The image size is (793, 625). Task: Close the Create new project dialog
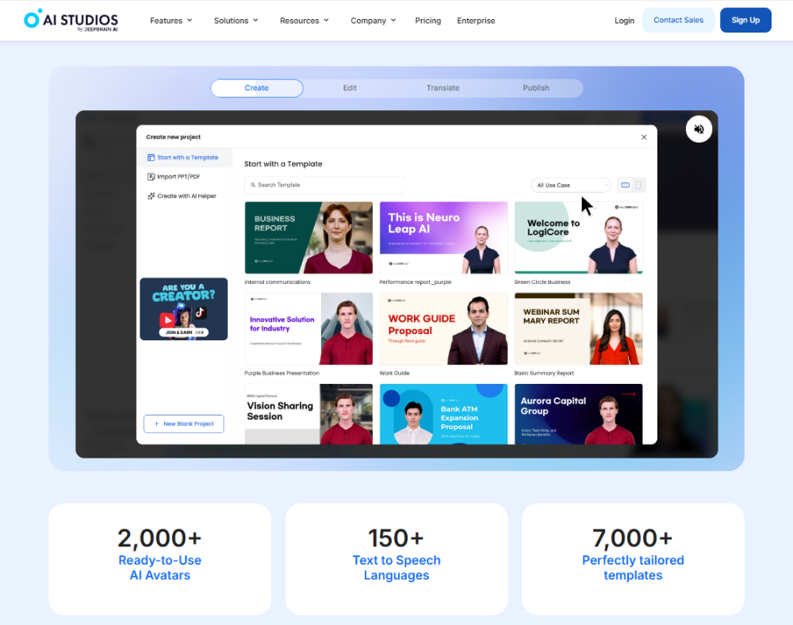644,137
